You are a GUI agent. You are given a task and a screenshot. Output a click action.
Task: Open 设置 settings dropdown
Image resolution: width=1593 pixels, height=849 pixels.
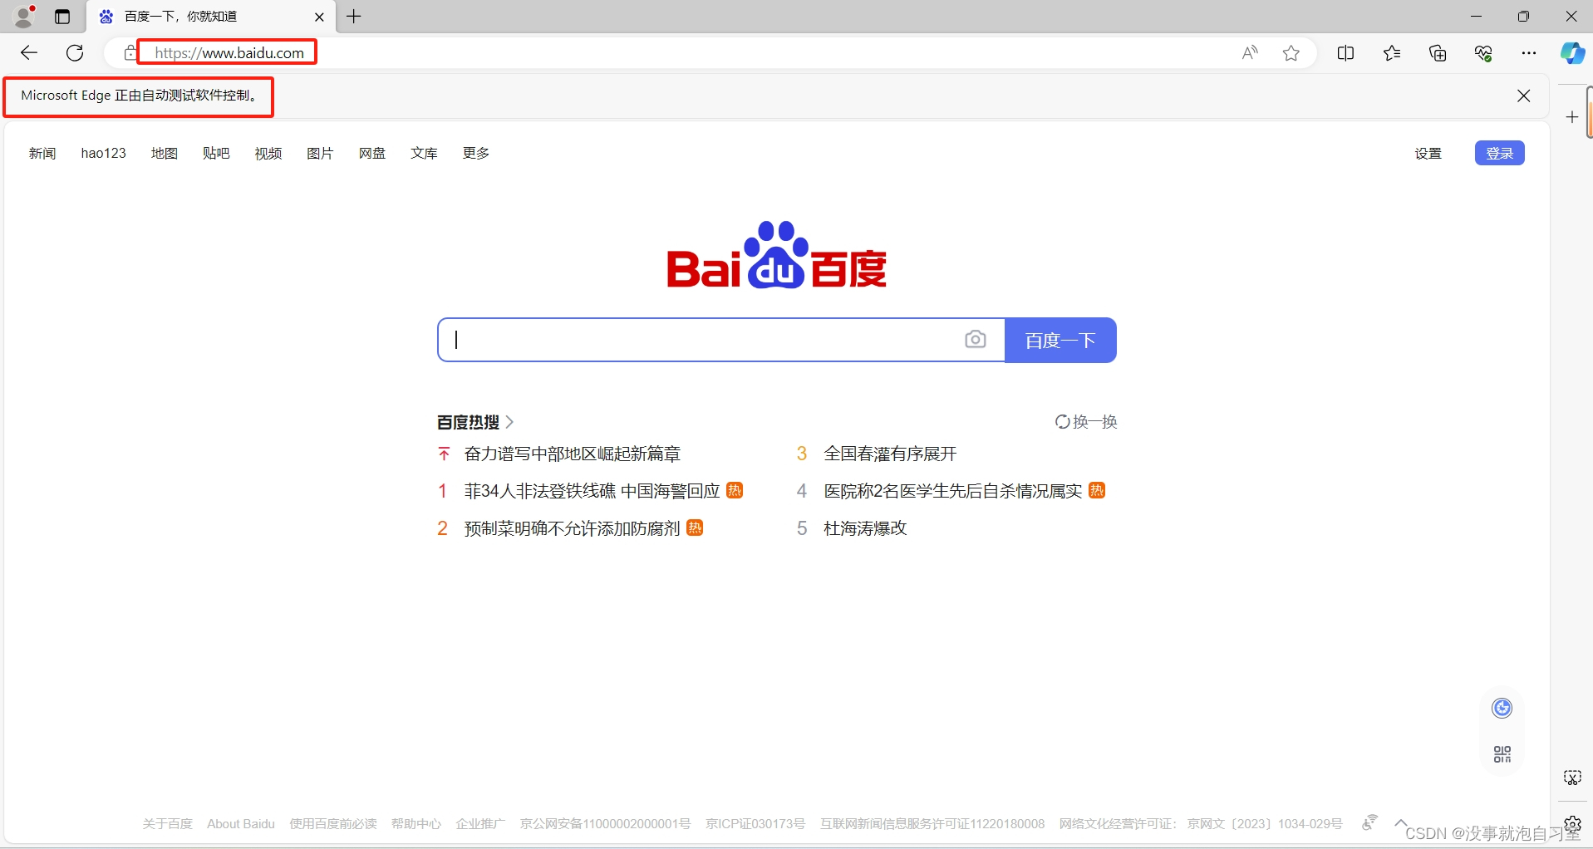tap(1428, 153)
